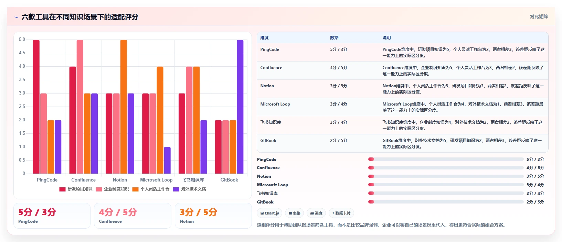Screen dimensions: 562x242
Task: Click the Chart.js tag chip
Action: 269,213
